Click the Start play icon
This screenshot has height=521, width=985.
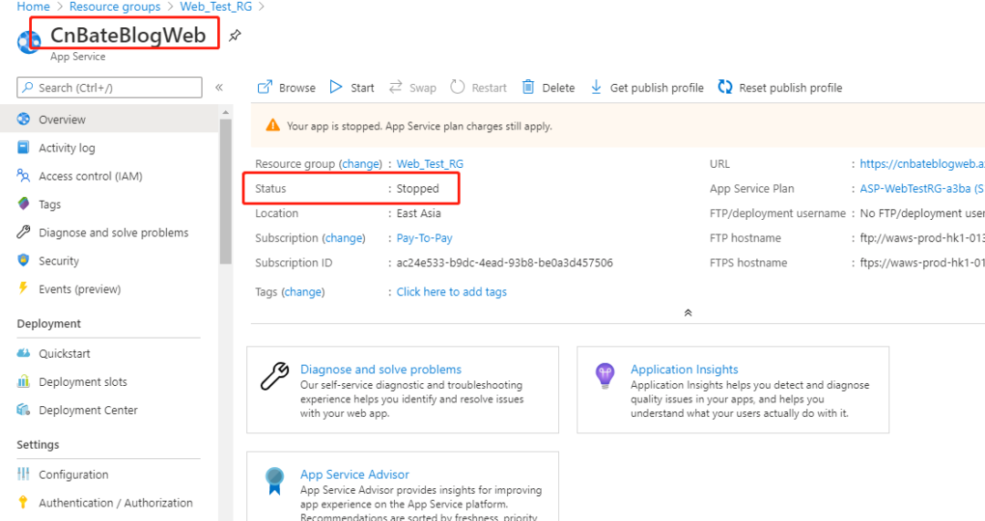[x=336, y=87]
